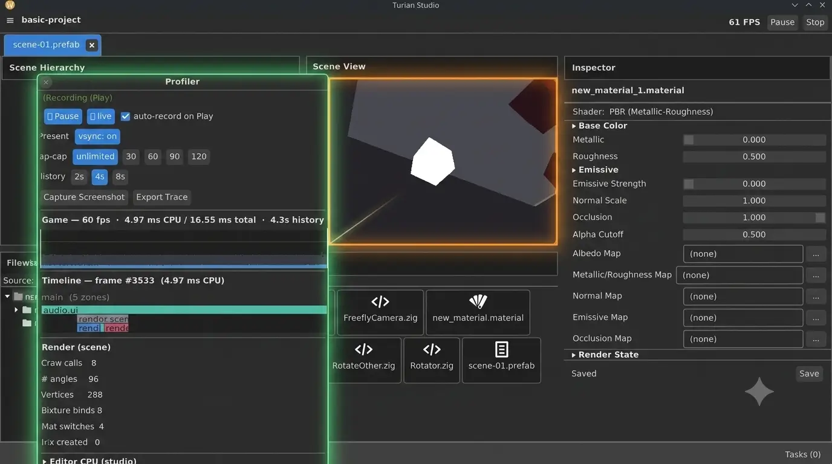The image size is (832, 464).
Task: Adjust the Metallic slider
Action: coord(754,140)
